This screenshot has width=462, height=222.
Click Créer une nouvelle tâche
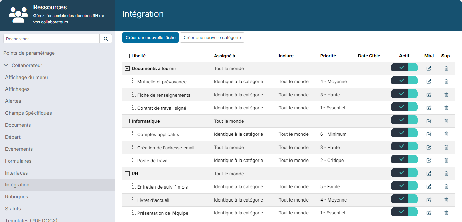coord(150,38)
